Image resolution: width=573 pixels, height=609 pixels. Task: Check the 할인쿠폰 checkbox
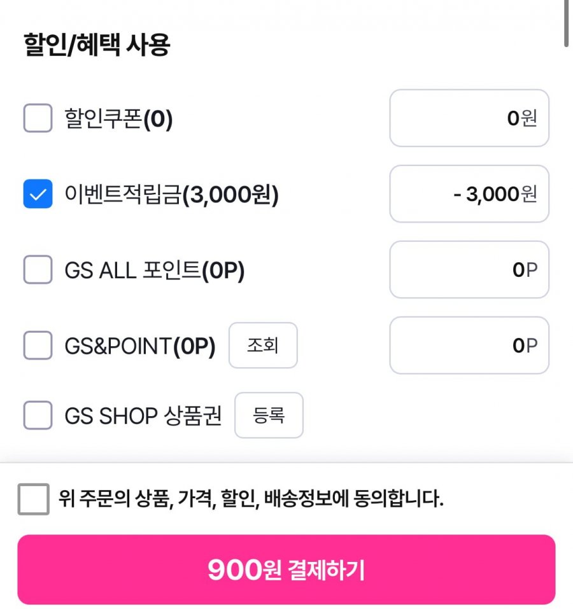pos(38,118)
